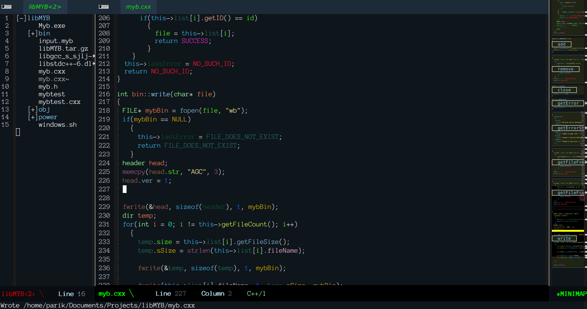Open Myb.exe in the file tree
The height and width of the screenshot is (309, 587).
click(52, 25)
